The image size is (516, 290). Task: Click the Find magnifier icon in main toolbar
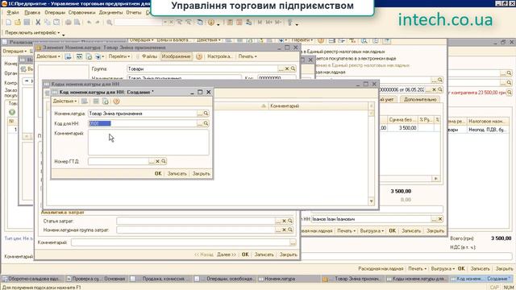[x=110, y=23]
